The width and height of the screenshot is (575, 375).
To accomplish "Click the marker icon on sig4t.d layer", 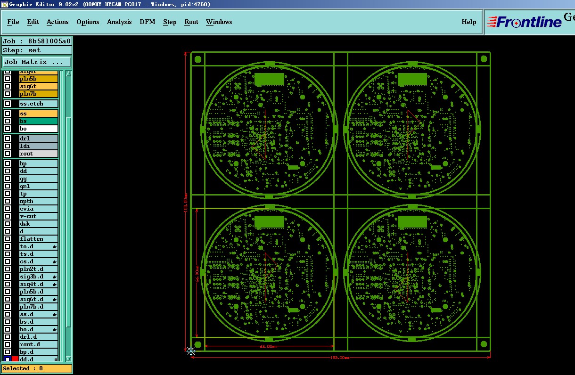I will (x=55, y=284).
